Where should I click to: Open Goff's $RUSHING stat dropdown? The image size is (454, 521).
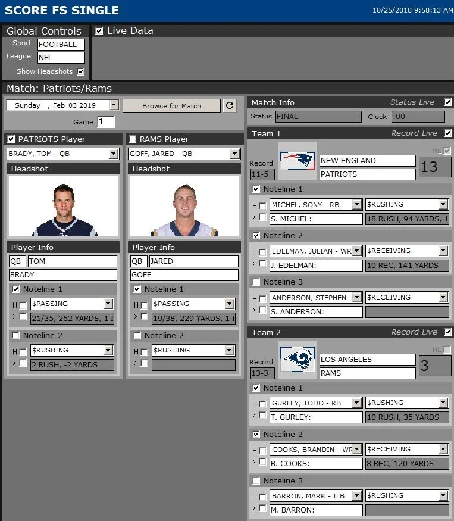coord(229,350)
